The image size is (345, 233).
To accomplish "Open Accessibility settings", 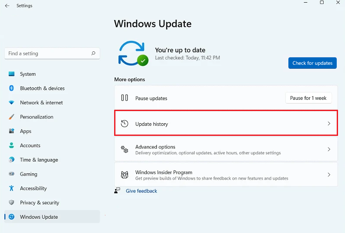I will point(52,188).
